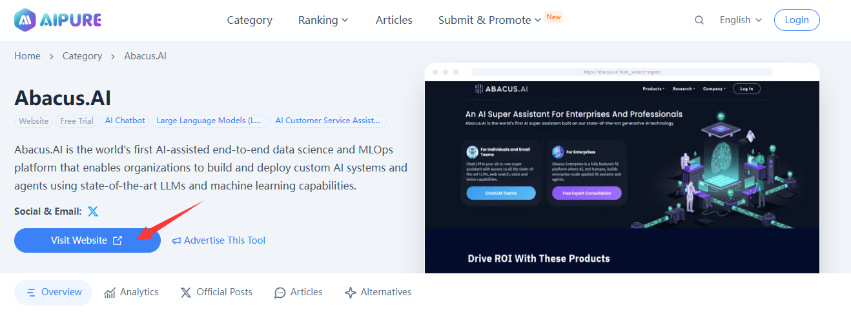Screen dimensions: 851x312
Task: Open the Large Language Models tag
Action: click(x=209, y=121)
